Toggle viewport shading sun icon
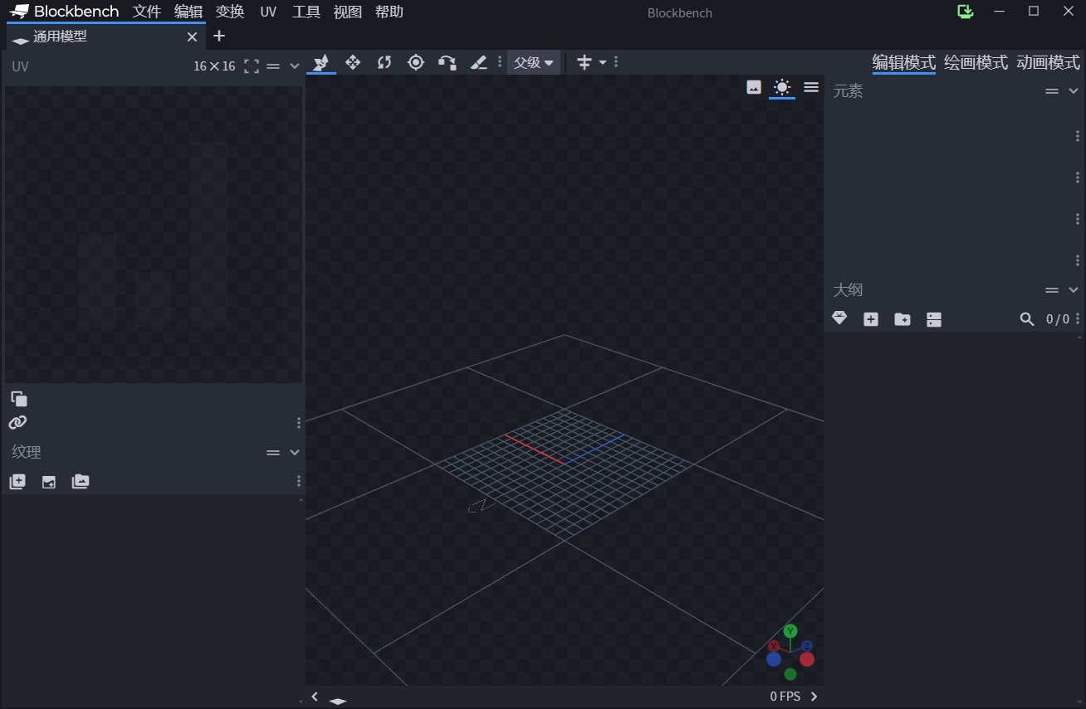Screen dimensions: 1086x709 [781, 87]
